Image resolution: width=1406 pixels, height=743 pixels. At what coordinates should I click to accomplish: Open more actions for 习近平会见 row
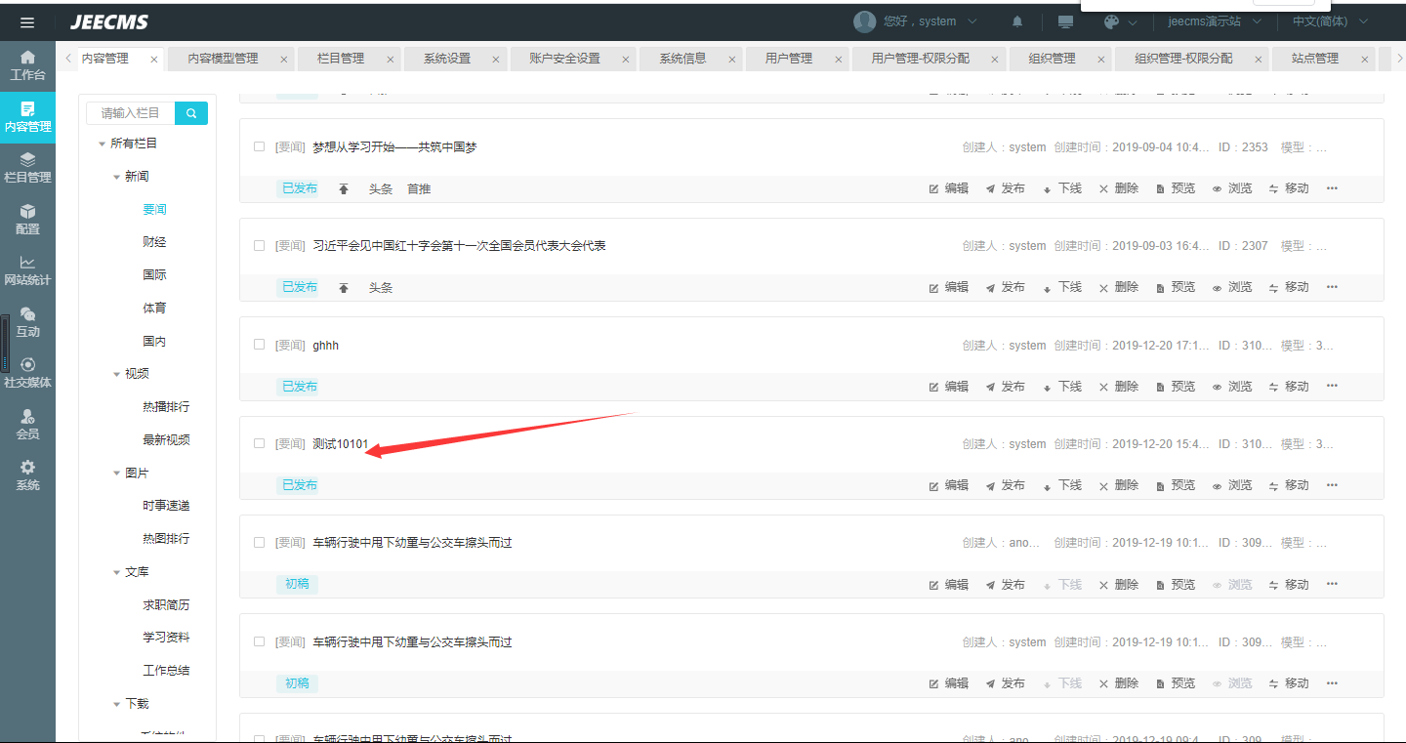pyautogui.click(x=1332, y=287)
